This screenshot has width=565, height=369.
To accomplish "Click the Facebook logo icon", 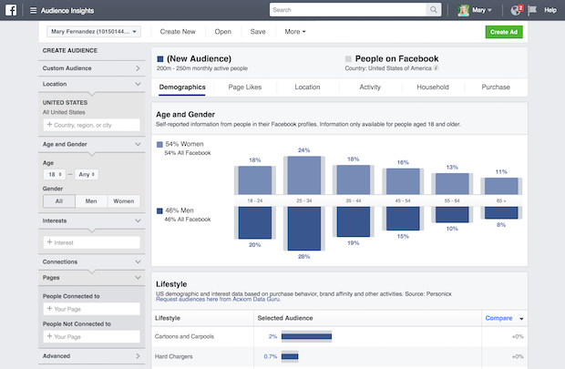I will click(11, 10).
